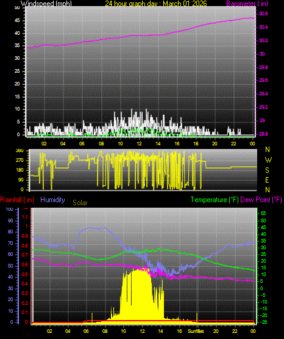Image resolution: width=284 pixels, height=339 pixels.
Task: Click the E compass letter
Action: pos(267,180)
